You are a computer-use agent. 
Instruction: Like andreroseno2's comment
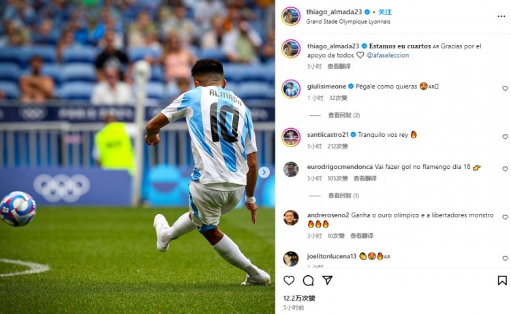click(x=505, y=217)
